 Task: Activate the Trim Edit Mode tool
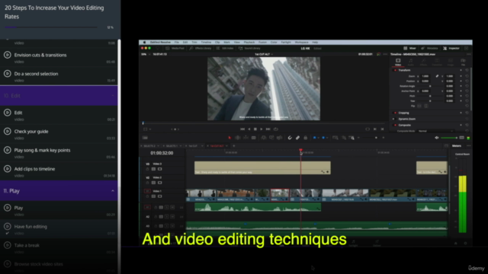coord(238,138)
